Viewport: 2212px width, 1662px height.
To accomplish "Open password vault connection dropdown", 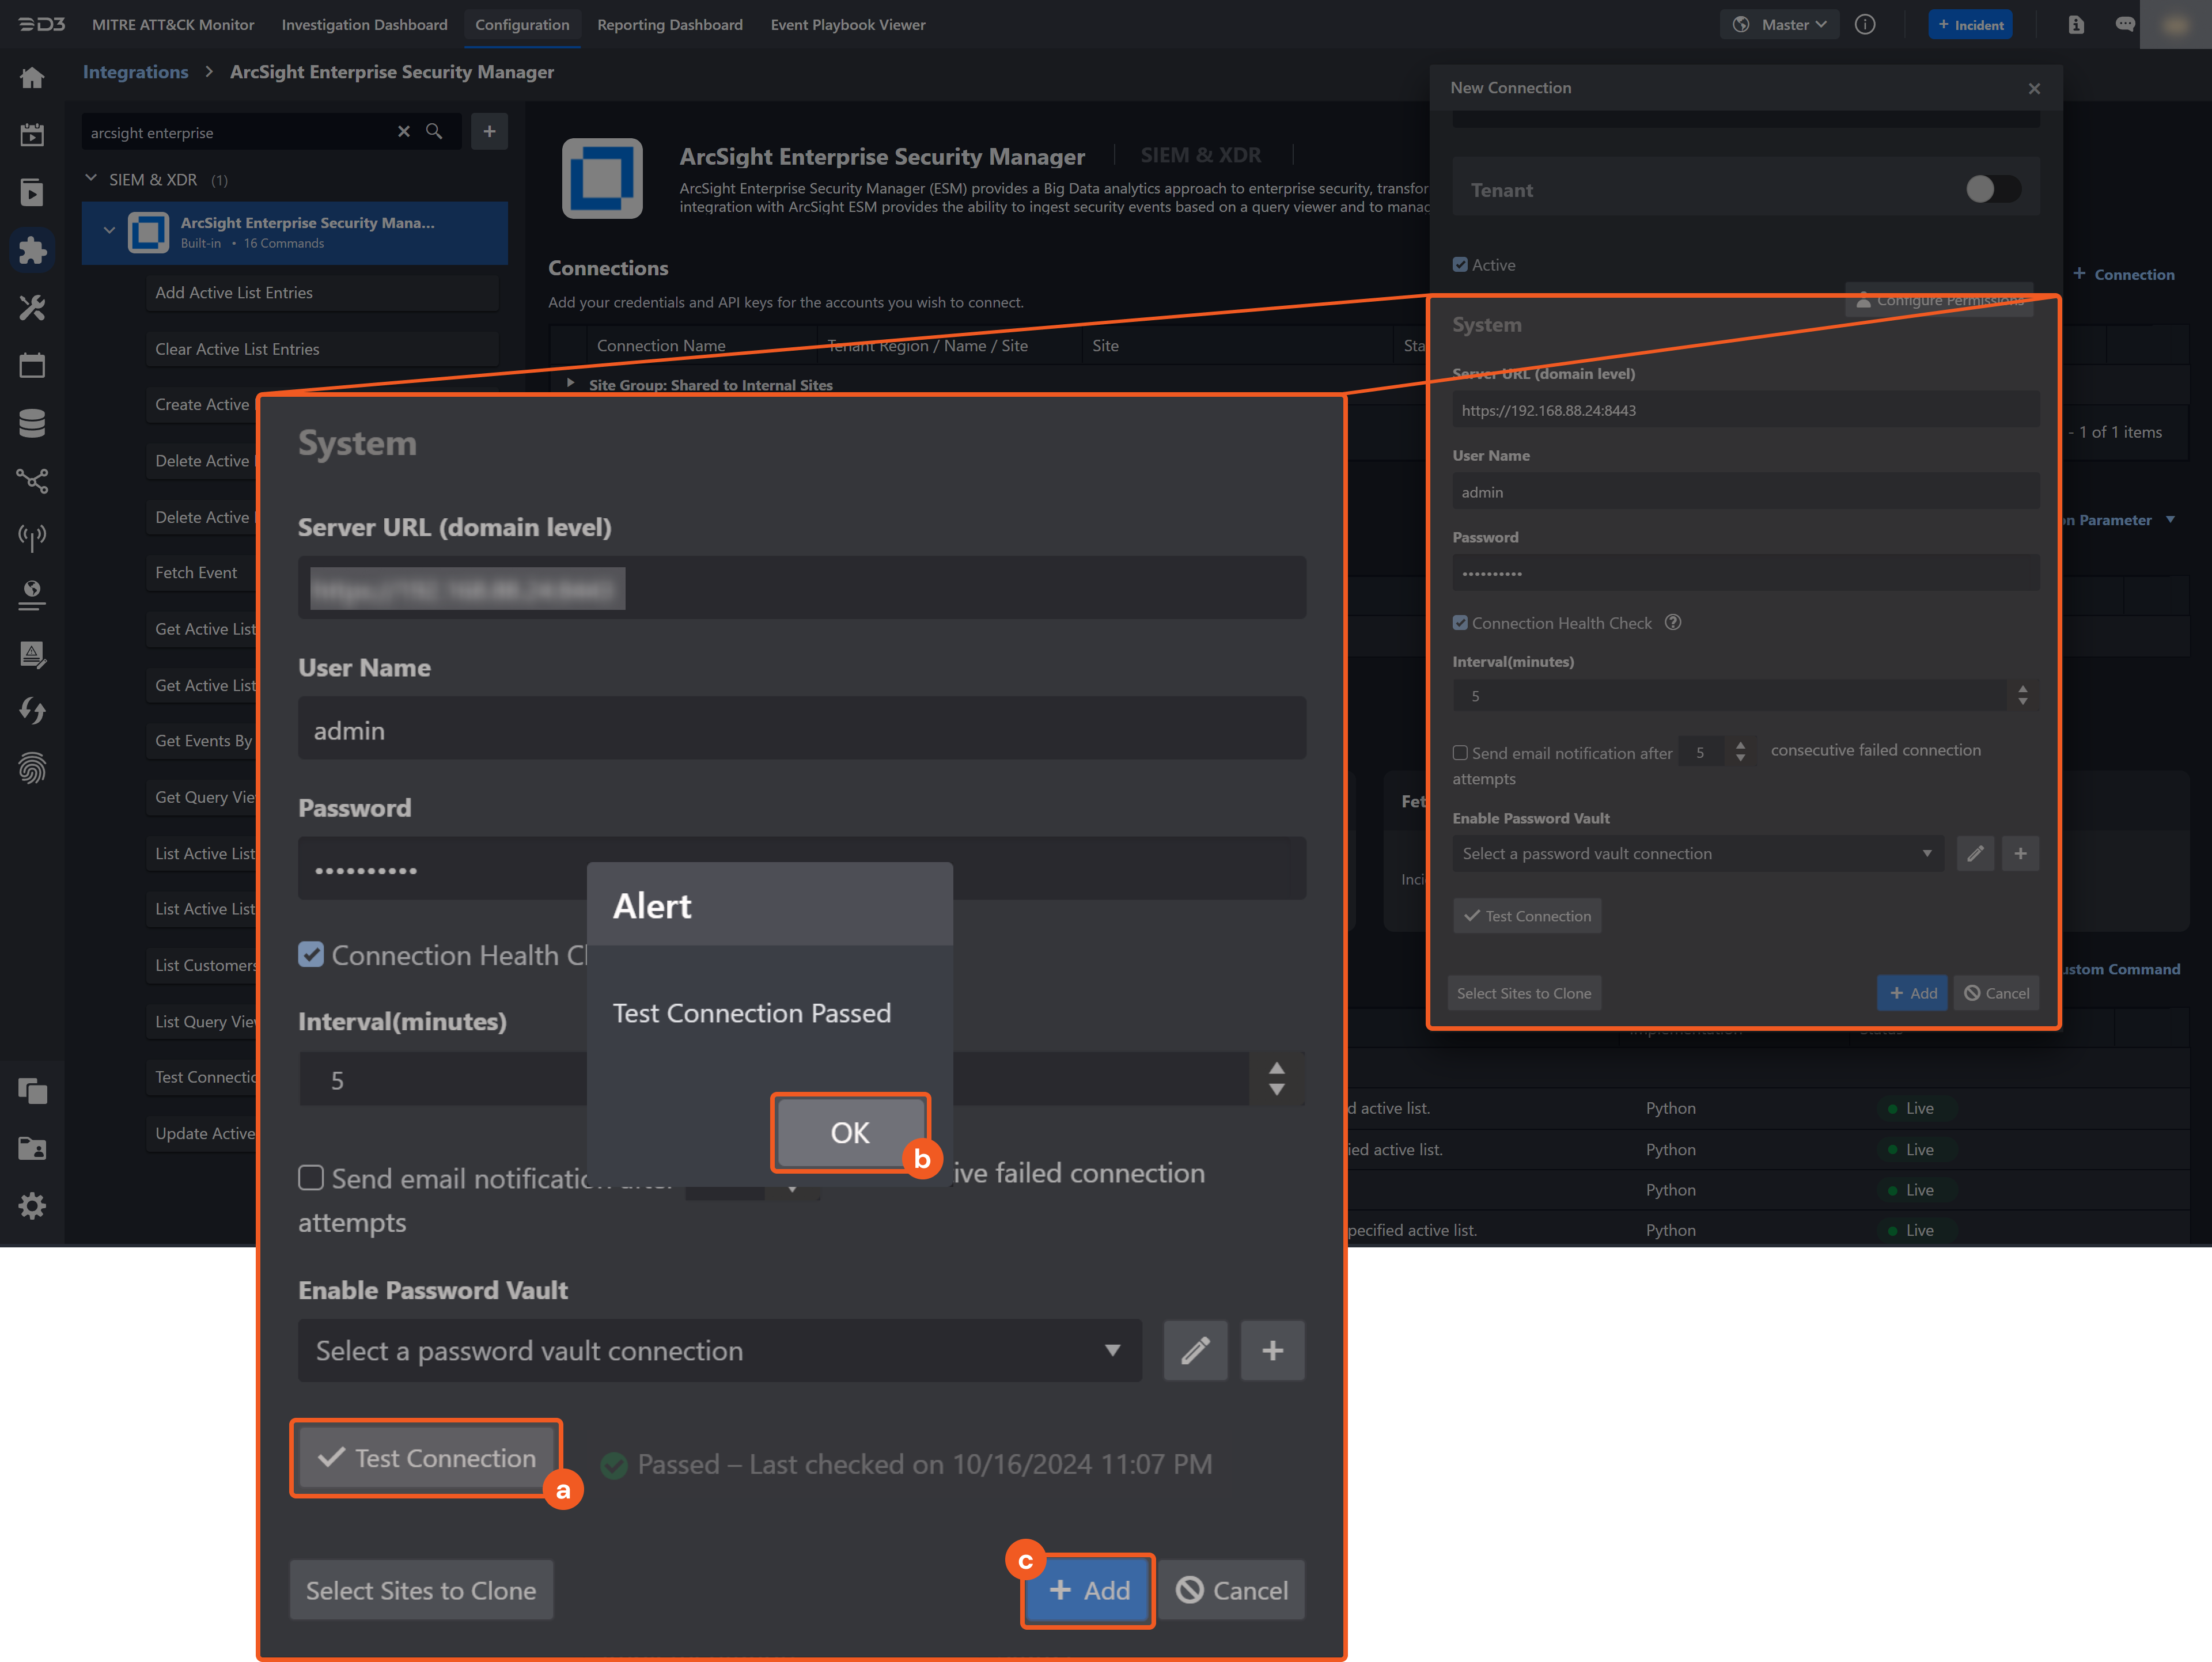I will [x=719, y=1351].
